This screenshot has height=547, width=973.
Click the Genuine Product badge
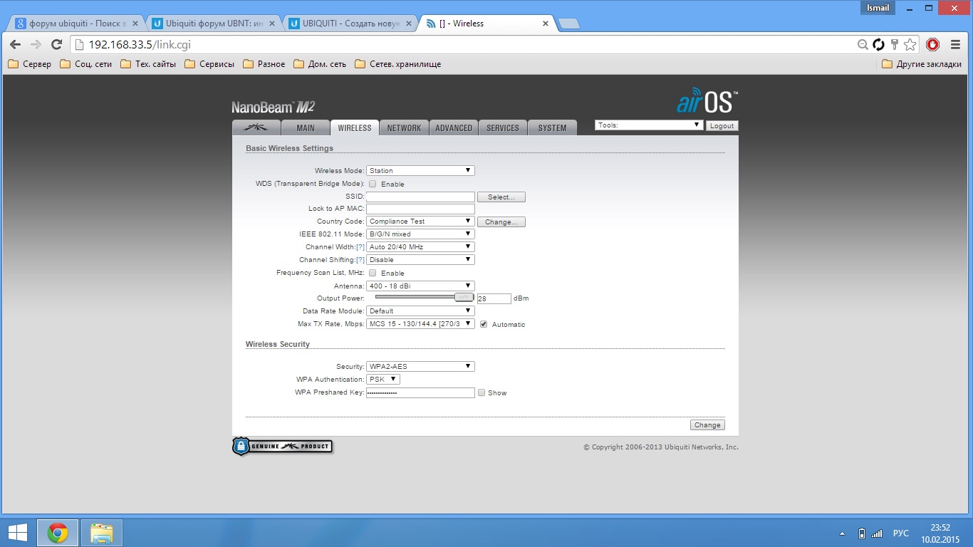coord(282,447)
